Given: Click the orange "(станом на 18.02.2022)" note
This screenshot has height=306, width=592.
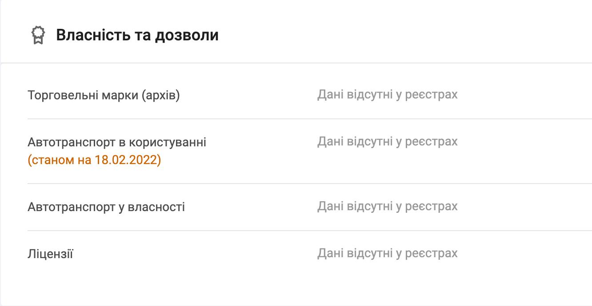Looking at the screenshot, I should tap(94, 160).
